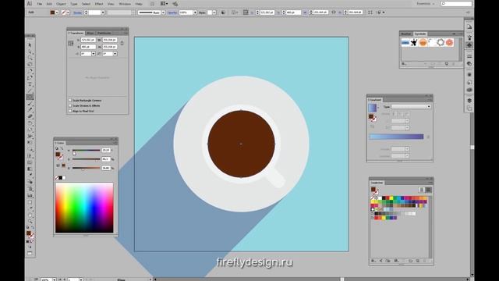This screenshot has width=499, height=281.
Task: Click the None swatch below Color sliders
Action: (57, 178)
